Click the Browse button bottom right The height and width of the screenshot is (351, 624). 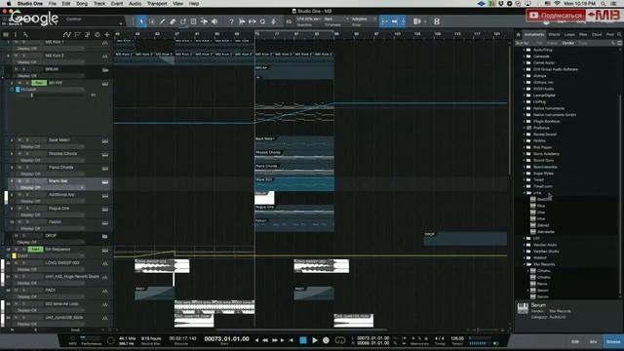[x=613, y=341]
